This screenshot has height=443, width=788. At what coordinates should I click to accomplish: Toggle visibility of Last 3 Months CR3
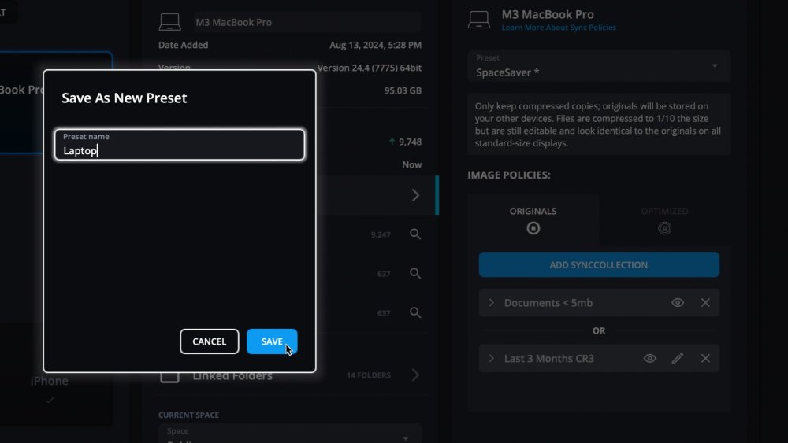point(649,358)
